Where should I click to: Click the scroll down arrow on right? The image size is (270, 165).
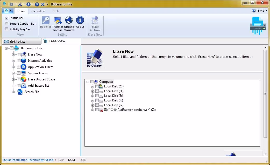tap(265, 154)
